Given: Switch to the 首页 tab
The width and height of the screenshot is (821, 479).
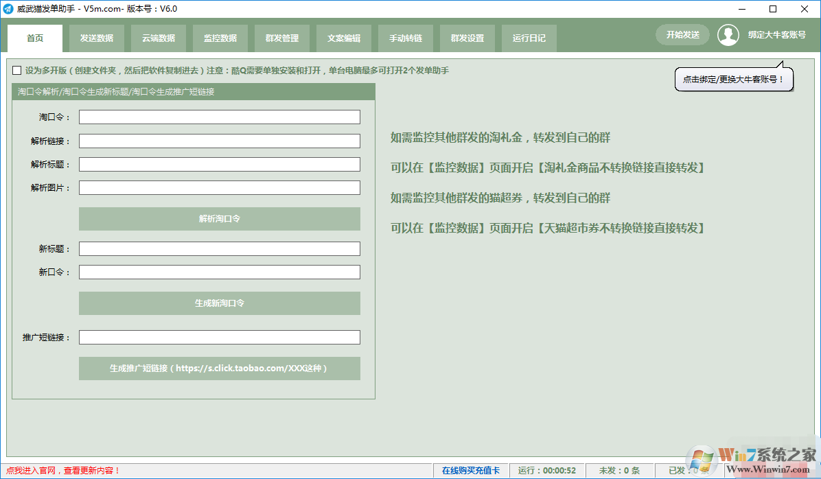Looking at the screenshot, I should point(35,38).
